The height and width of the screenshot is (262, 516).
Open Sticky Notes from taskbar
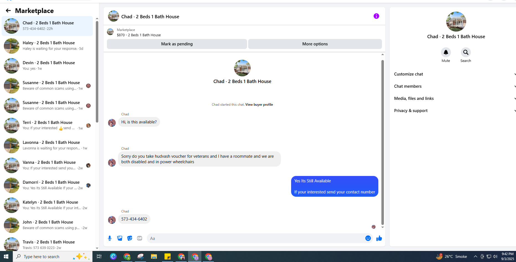coord(168,256)
